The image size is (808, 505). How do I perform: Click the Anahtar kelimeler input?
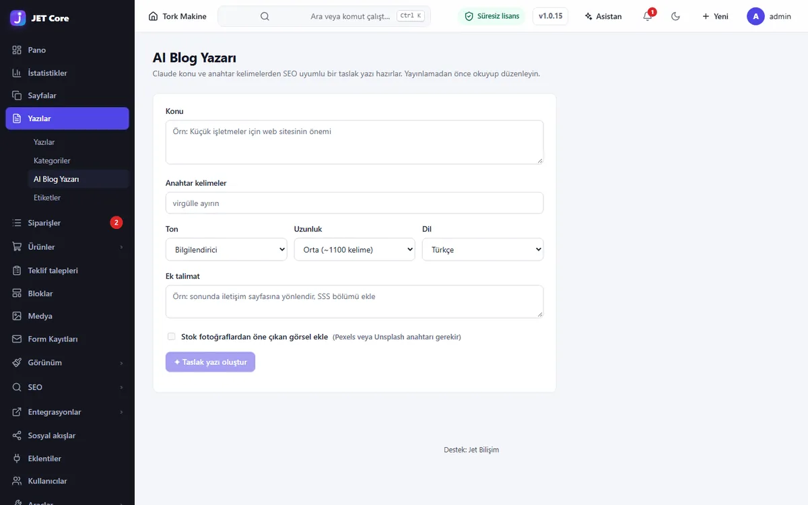point(354,203)
